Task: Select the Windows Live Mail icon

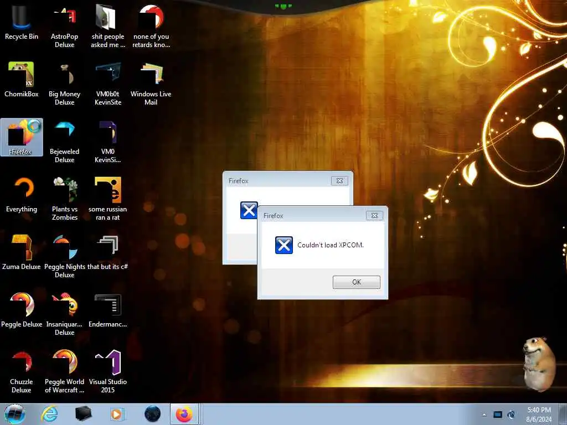Action: coord(151,84)
